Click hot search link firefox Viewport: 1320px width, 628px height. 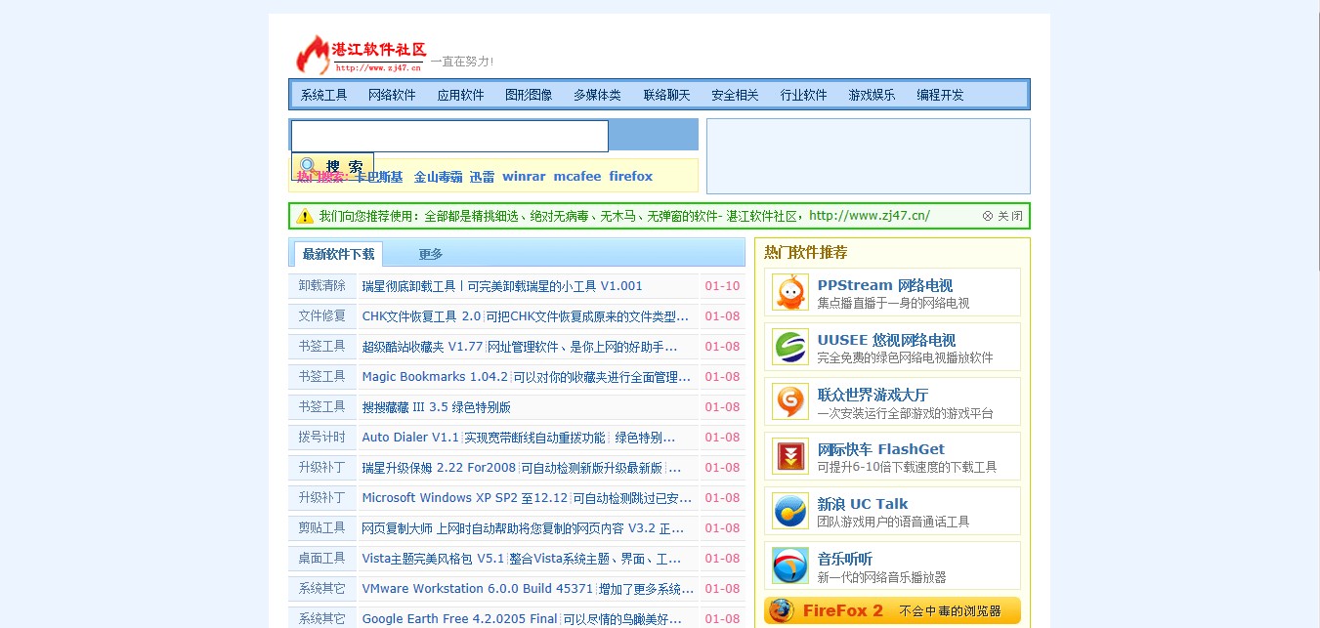(630, 177)
